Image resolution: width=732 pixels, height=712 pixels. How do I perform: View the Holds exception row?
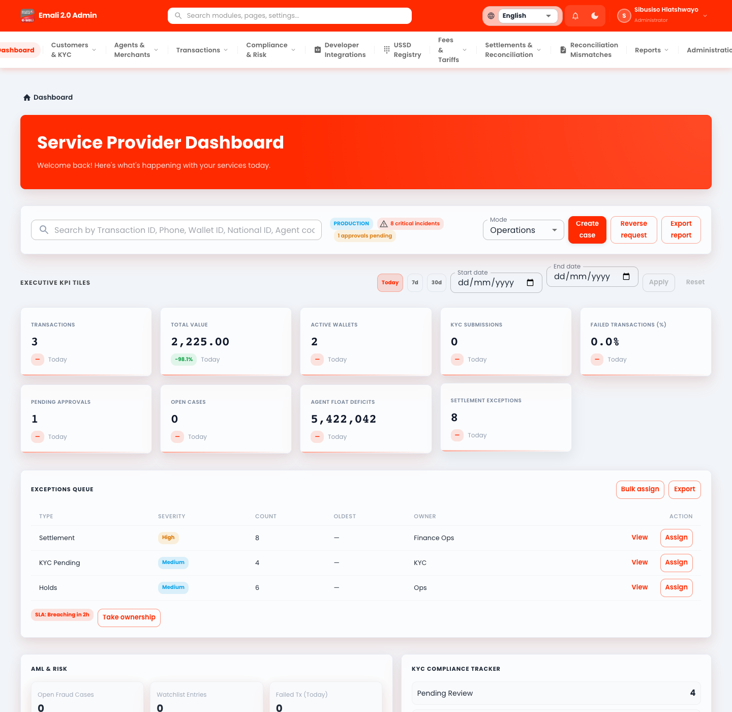click(639, 587)
